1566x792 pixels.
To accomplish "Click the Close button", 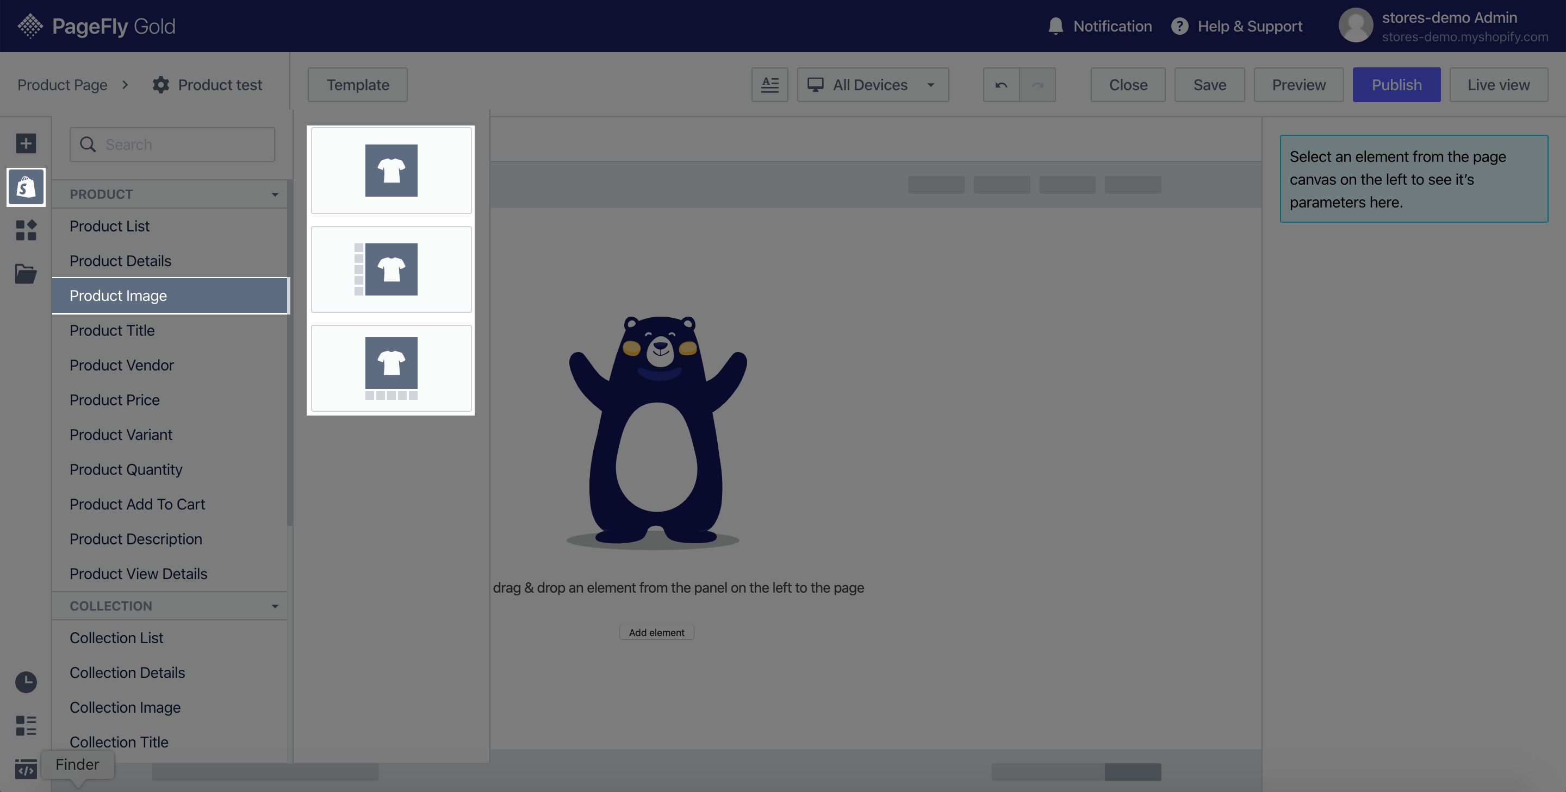I will [x=1128, y=84].
